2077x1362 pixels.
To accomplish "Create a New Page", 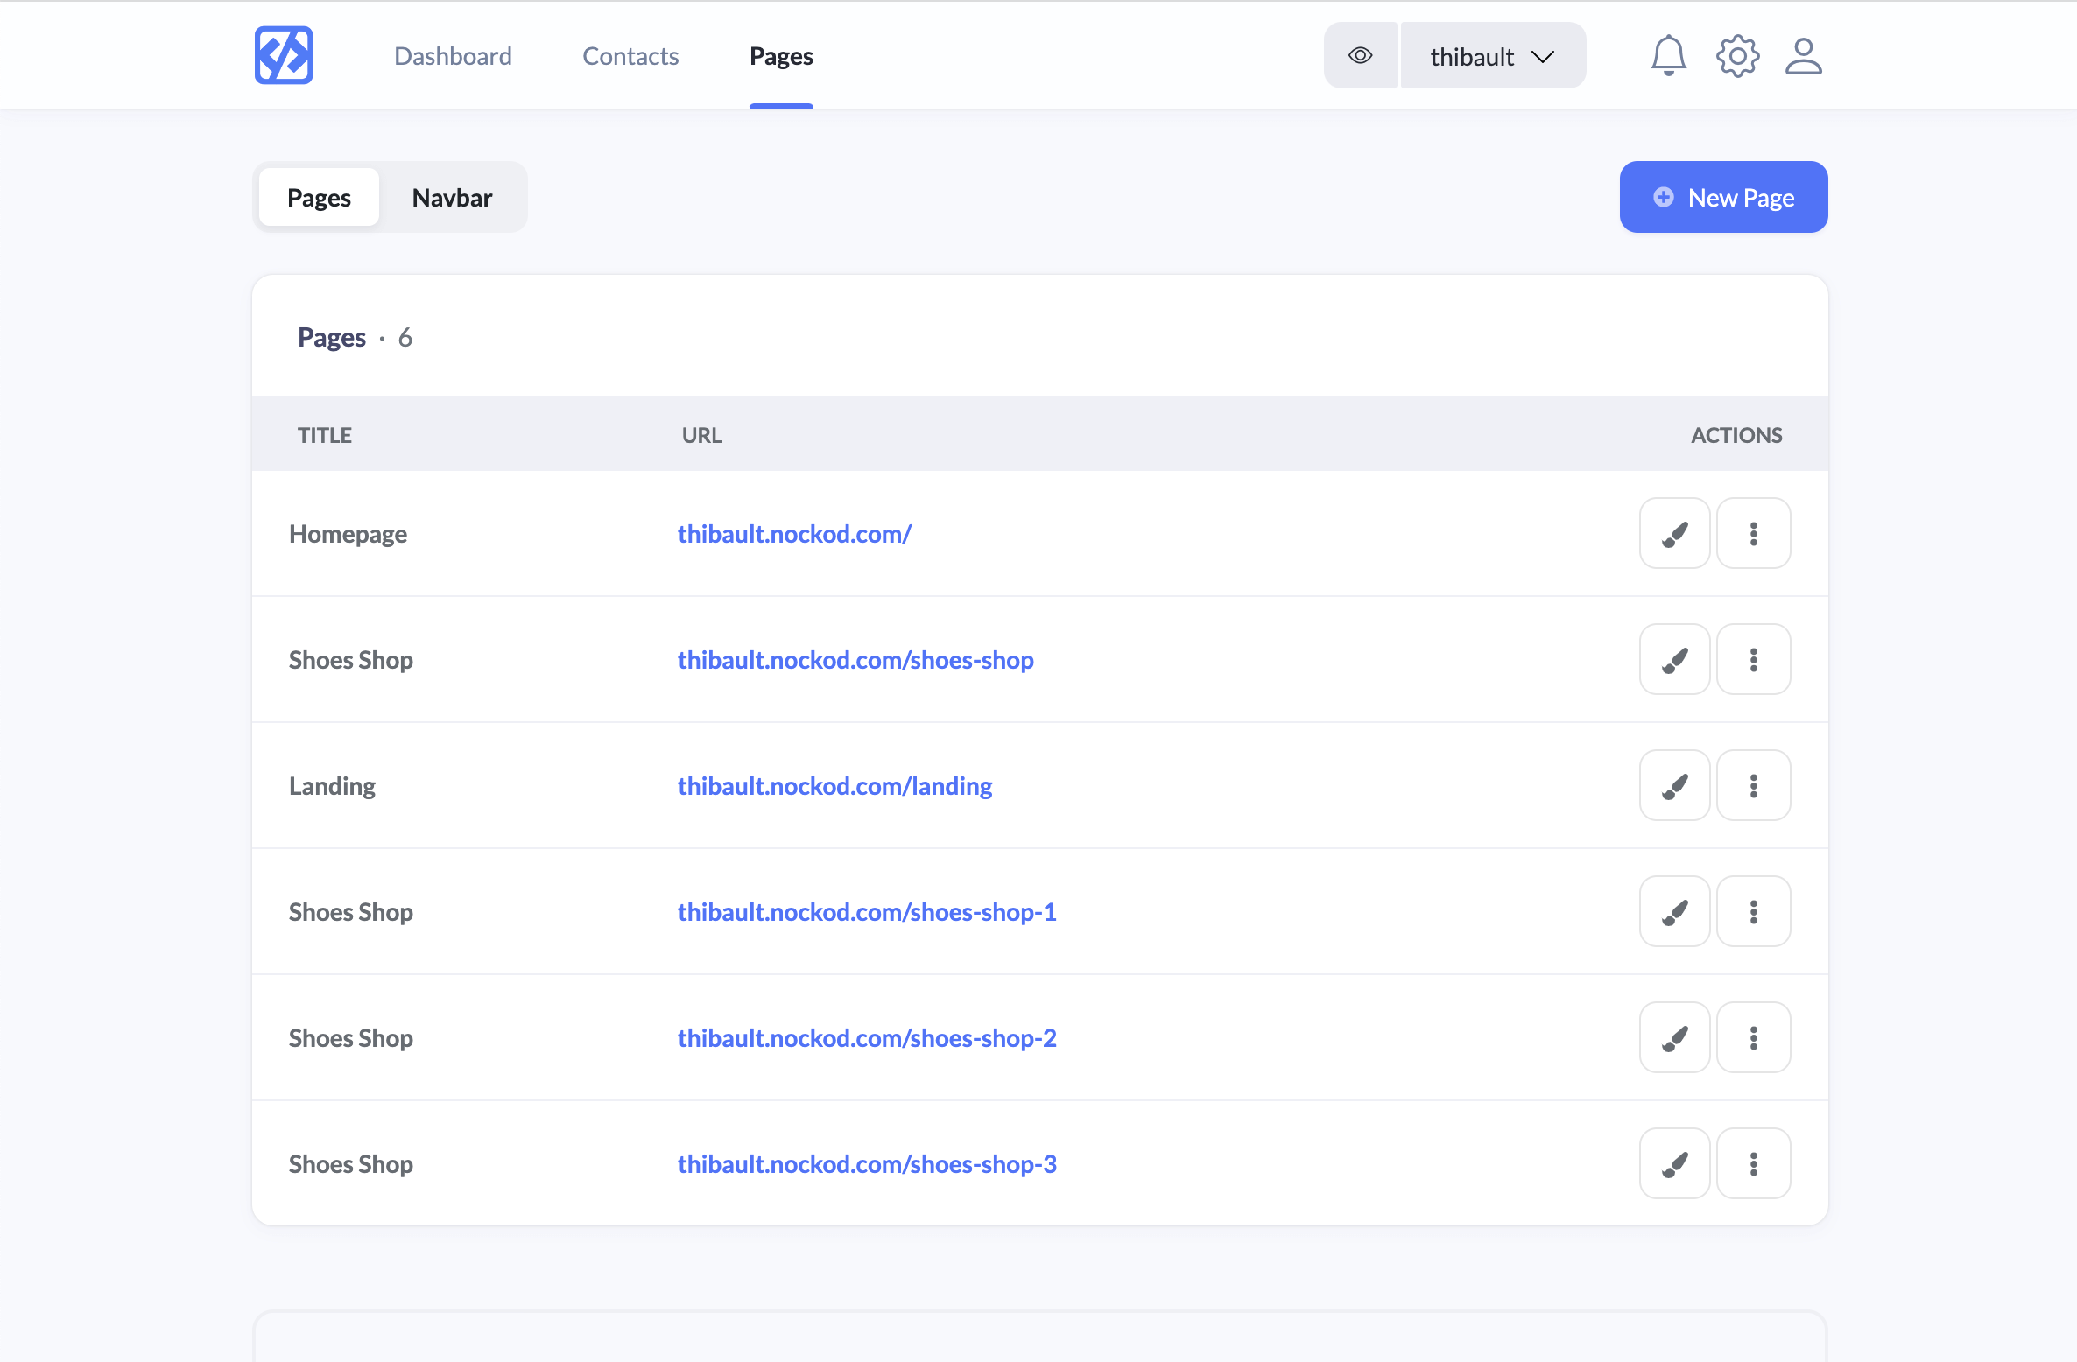I will (1722, 196).
